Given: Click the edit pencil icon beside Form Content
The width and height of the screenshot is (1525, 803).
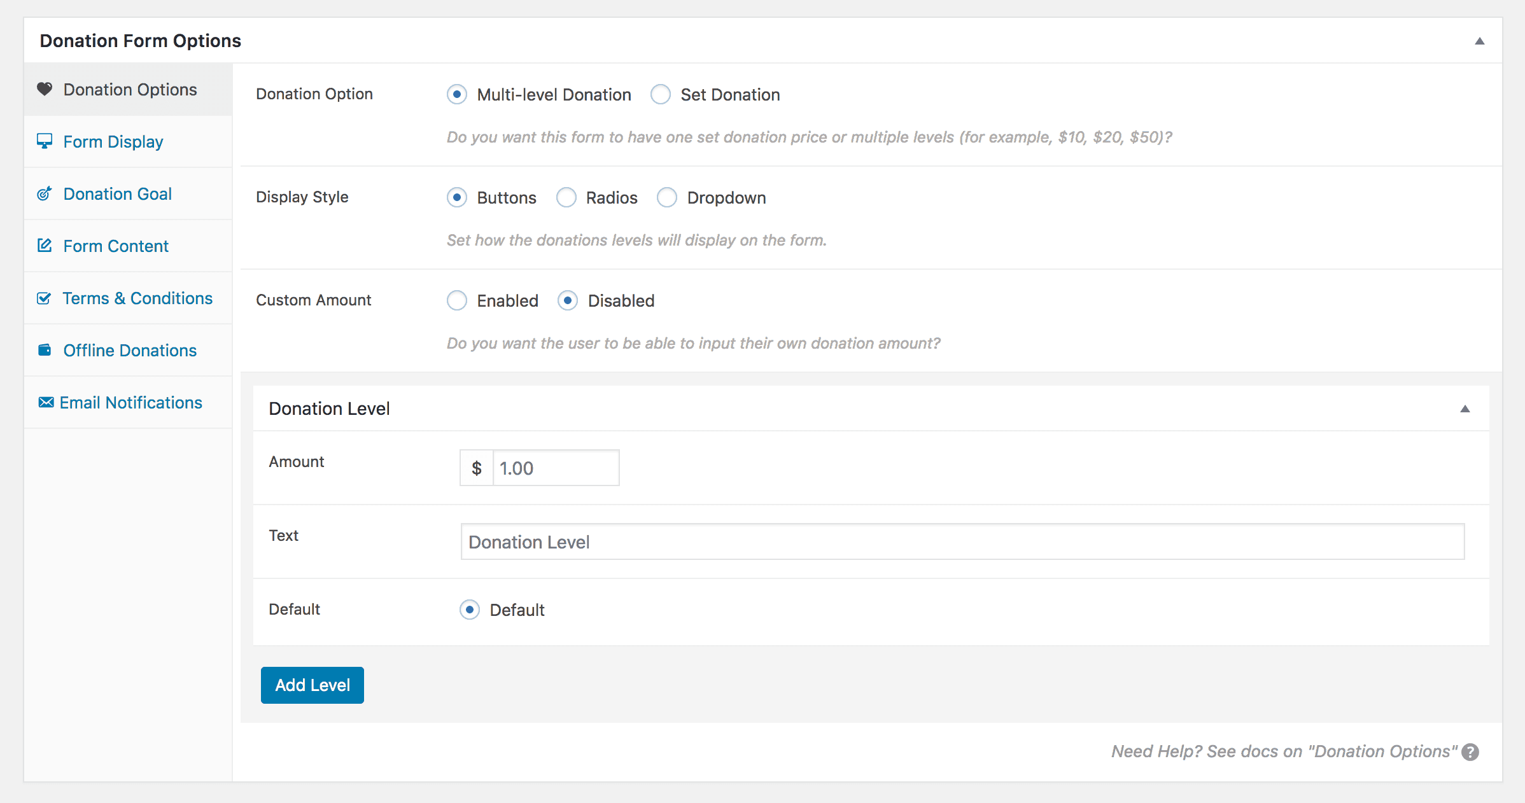Looking at the screenshot, I should [45, 246].
